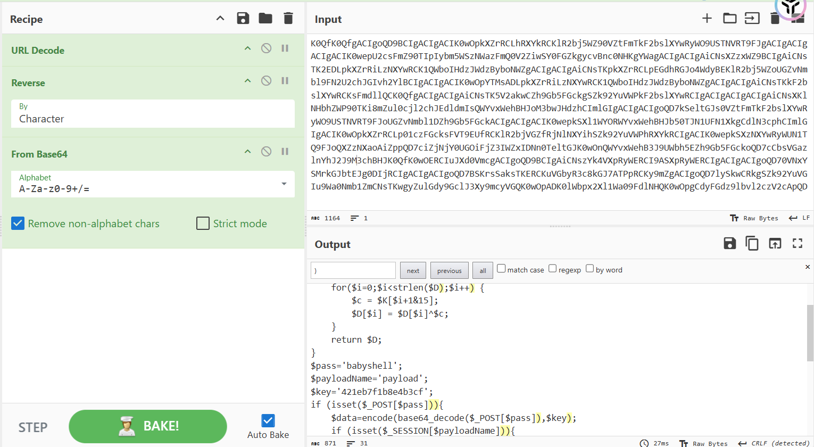Set breakpoint on From Base64
The height and width of the screenshot is (447, 814).
[x=285, y=152]
